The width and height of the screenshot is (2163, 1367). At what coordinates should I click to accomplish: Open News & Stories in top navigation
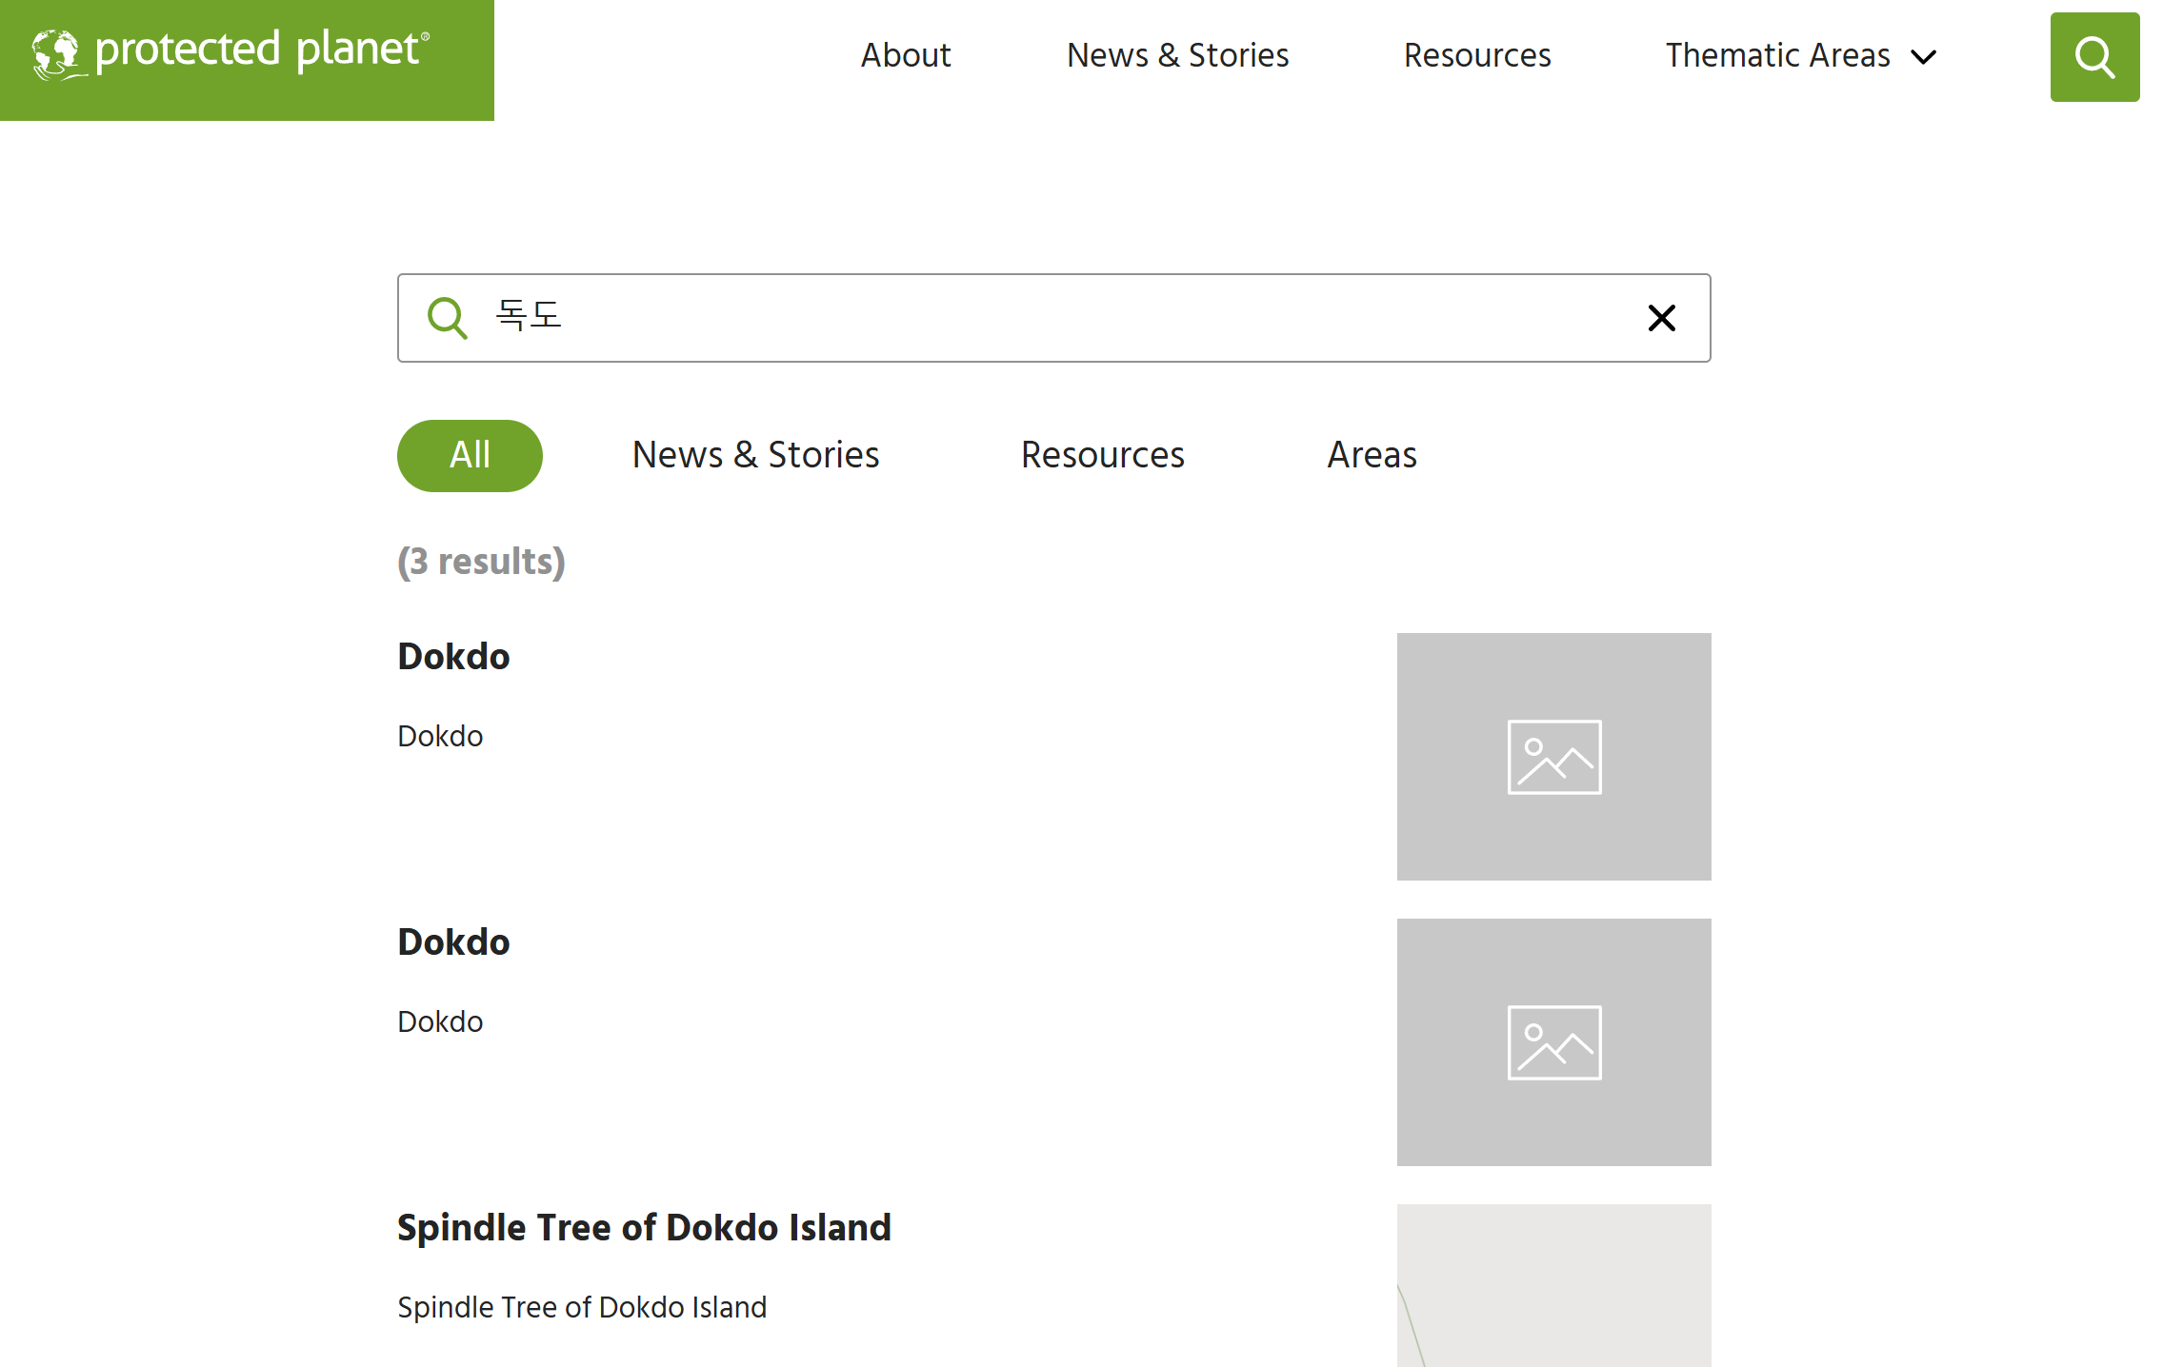coord(1177,55)
